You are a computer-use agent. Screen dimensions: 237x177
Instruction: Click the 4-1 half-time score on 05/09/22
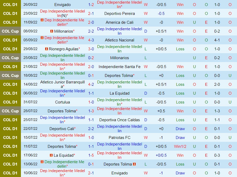coord(217,40)
